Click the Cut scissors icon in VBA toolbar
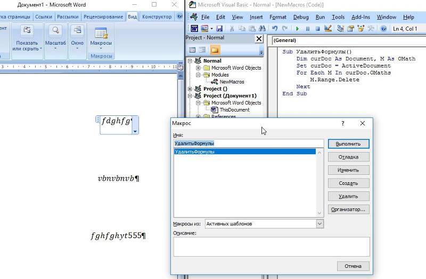This screenshot has width=426, height=279. pos(232,28)
